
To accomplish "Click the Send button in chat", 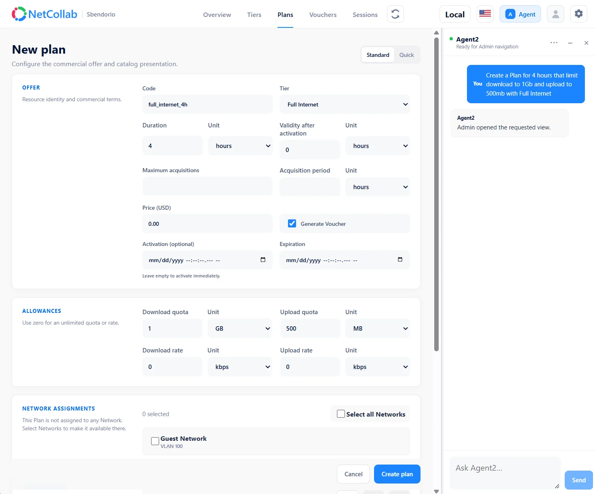I will [x=578, y=480].
